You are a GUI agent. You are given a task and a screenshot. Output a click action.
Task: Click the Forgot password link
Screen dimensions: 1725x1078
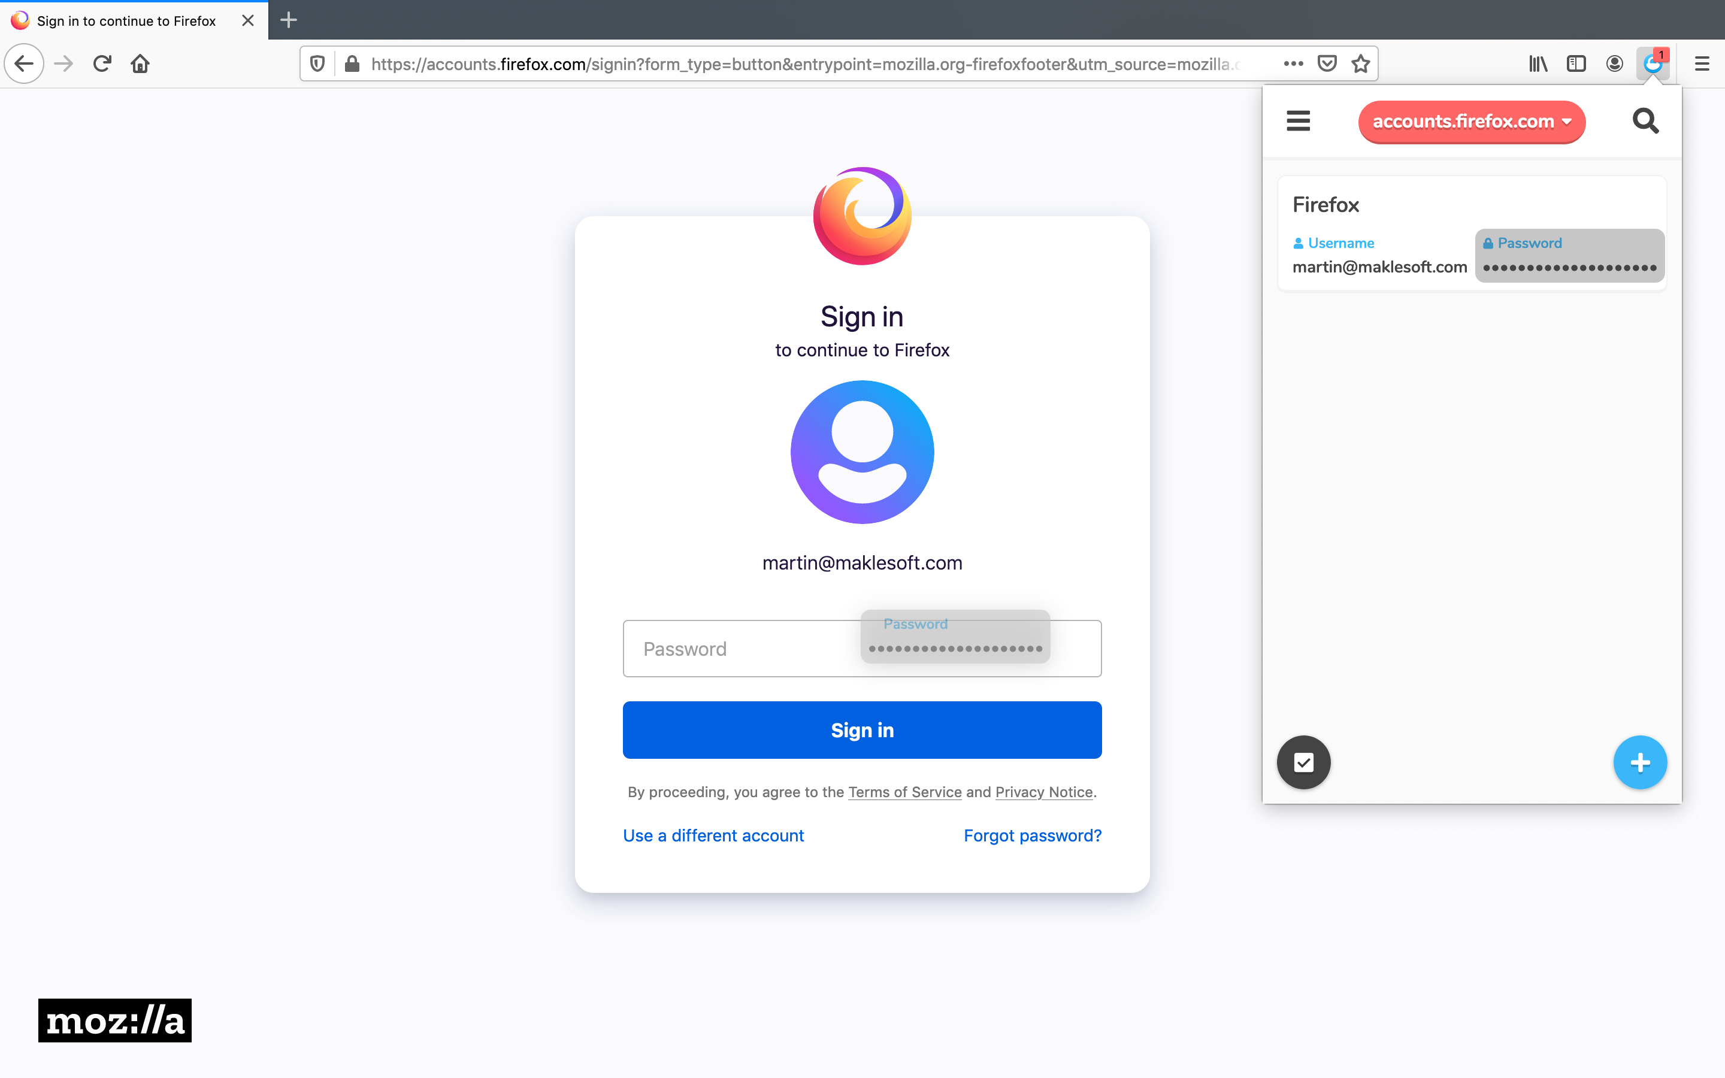(x=1032, y=835)
